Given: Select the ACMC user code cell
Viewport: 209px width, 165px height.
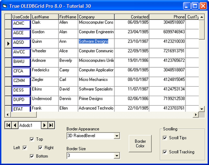Looking at the screenshot, I should [x=21, y=24].
